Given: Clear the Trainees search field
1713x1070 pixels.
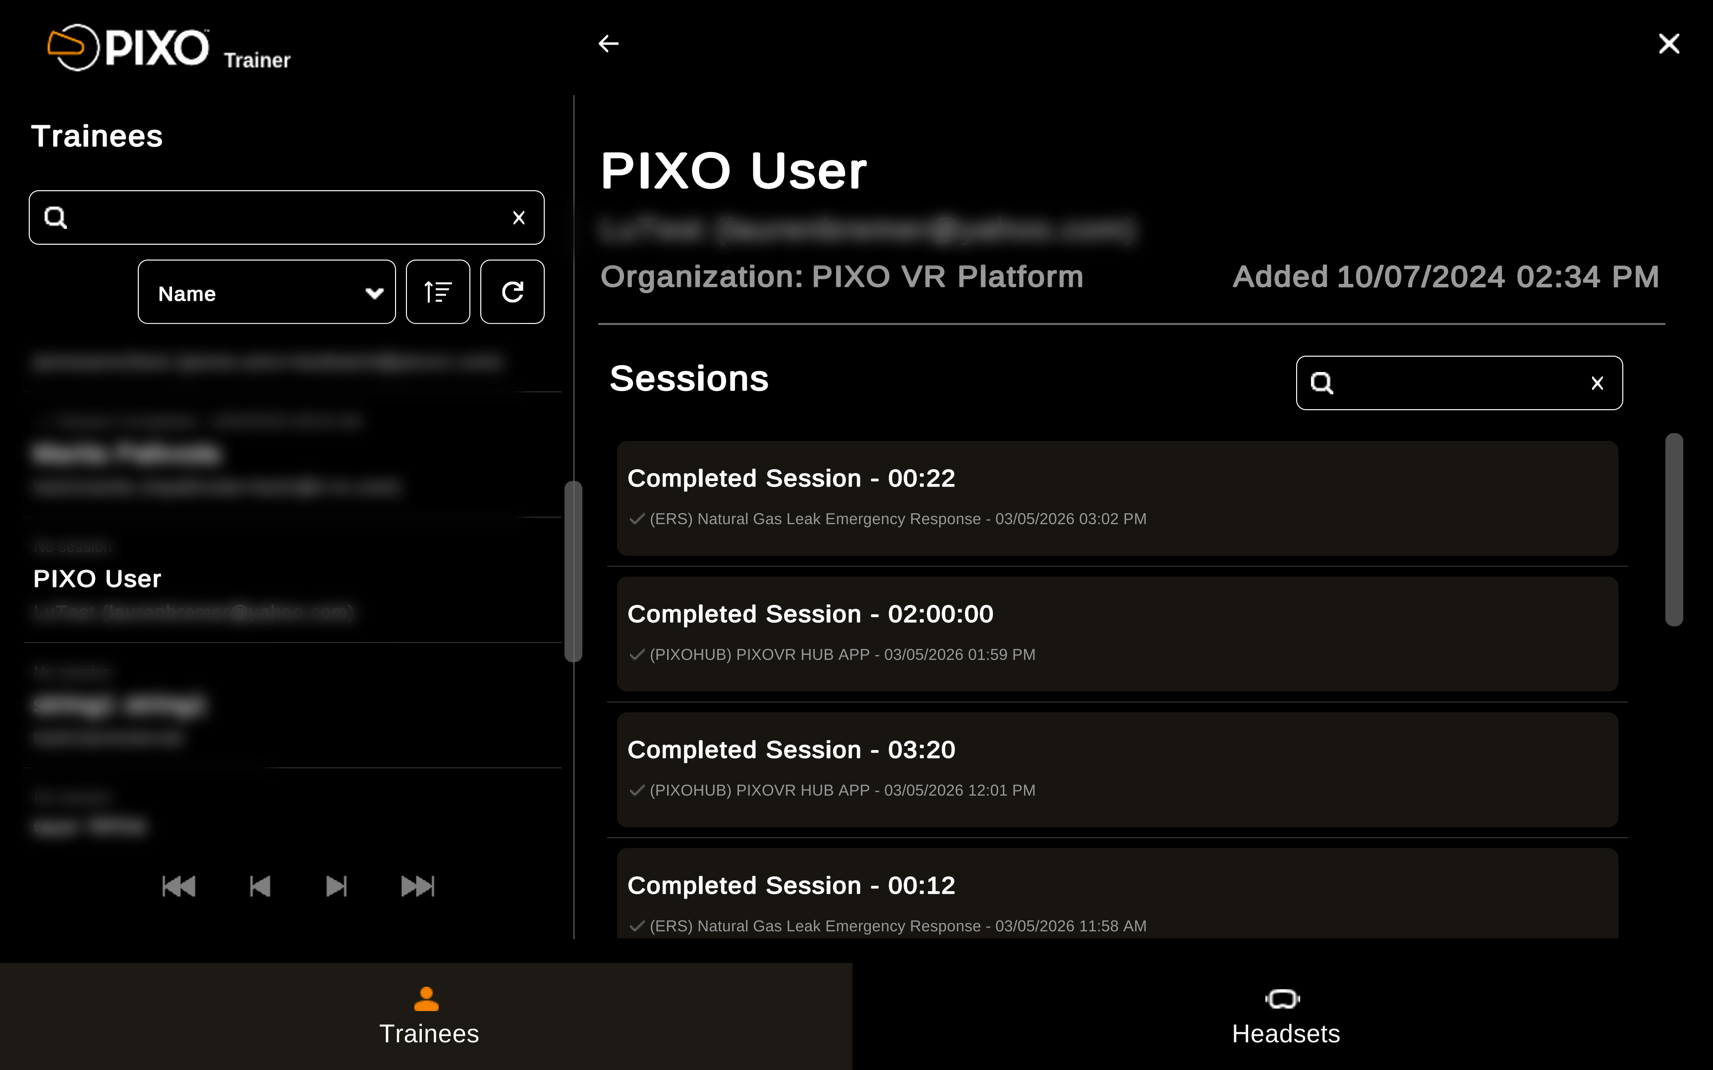Looking at the screenshot, I should (x=519, y=218).
